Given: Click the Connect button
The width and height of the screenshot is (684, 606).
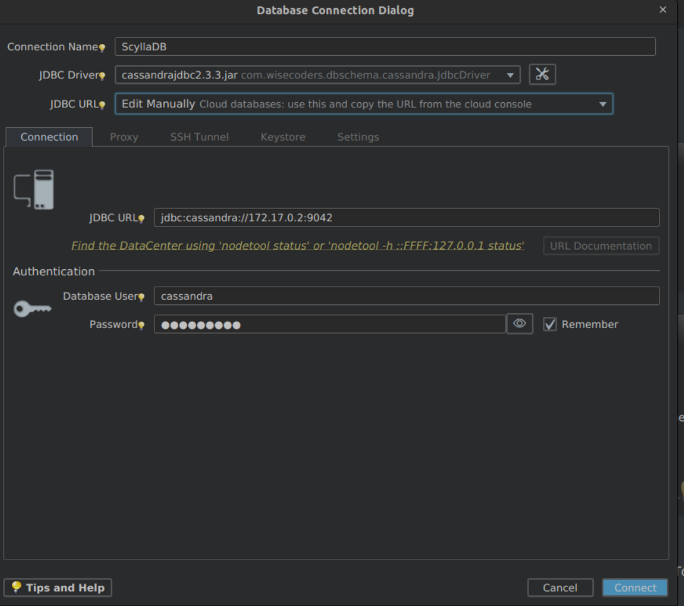Looking at the screenshot, I should click(x=635, y=588).
